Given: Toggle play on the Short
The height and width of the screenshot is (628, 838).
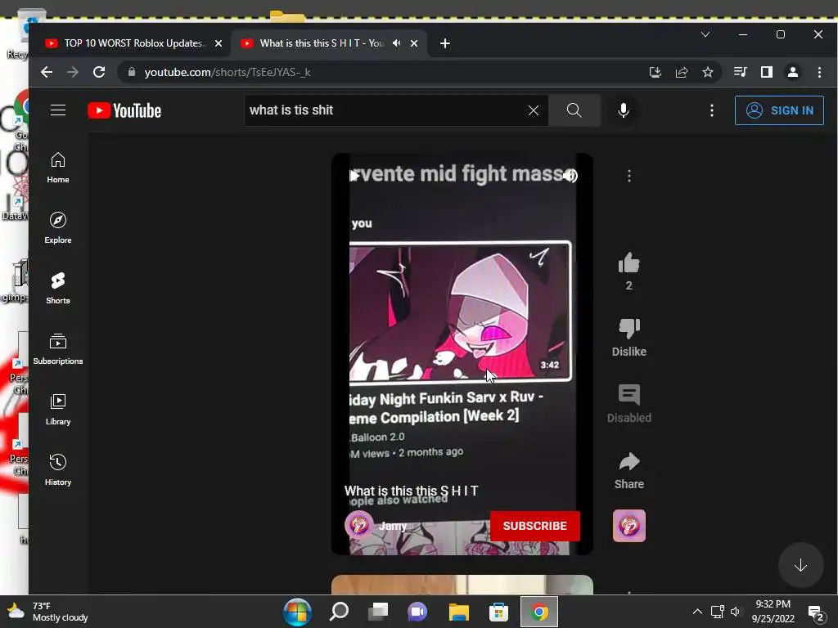Looking at the screenshot, I should pos(354,175).
